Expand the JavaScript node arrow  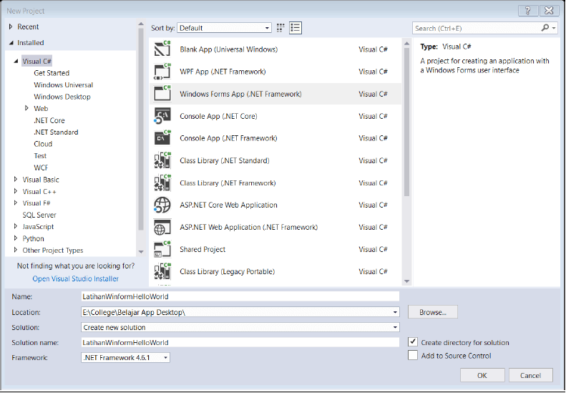coord(16,226)
